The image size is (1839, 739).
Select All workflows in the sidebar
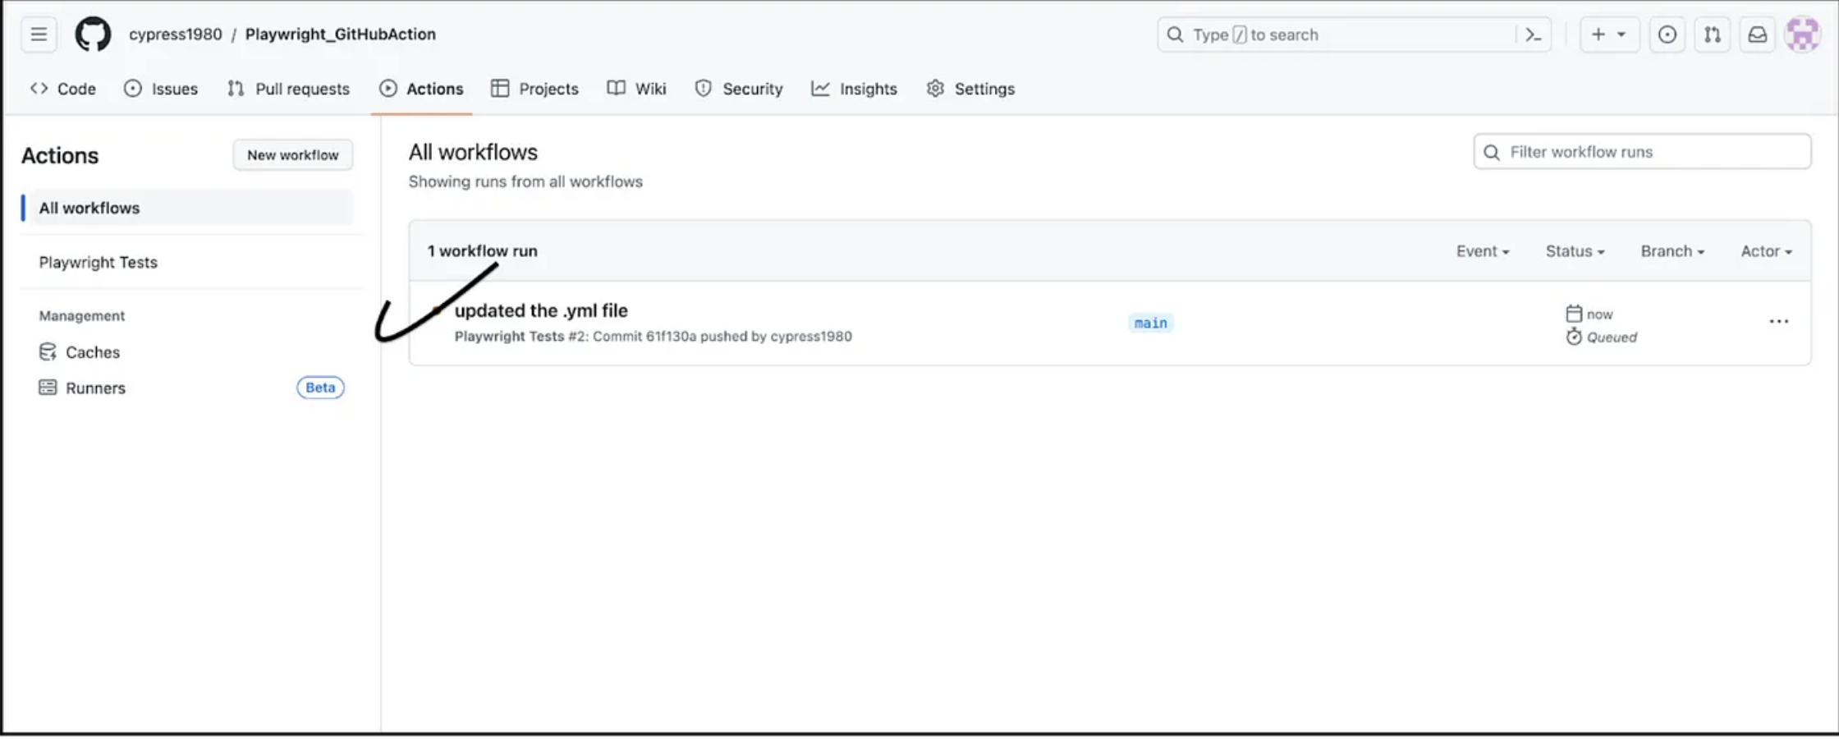(188, 208)
